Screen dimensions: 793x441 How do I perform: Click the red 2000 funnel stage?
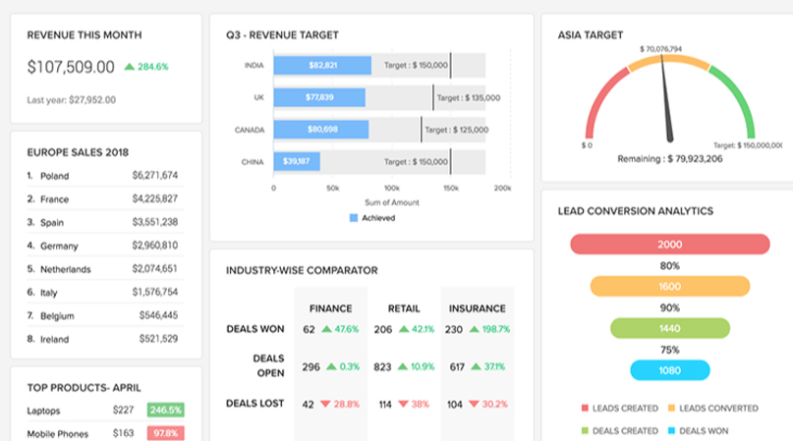669,245
